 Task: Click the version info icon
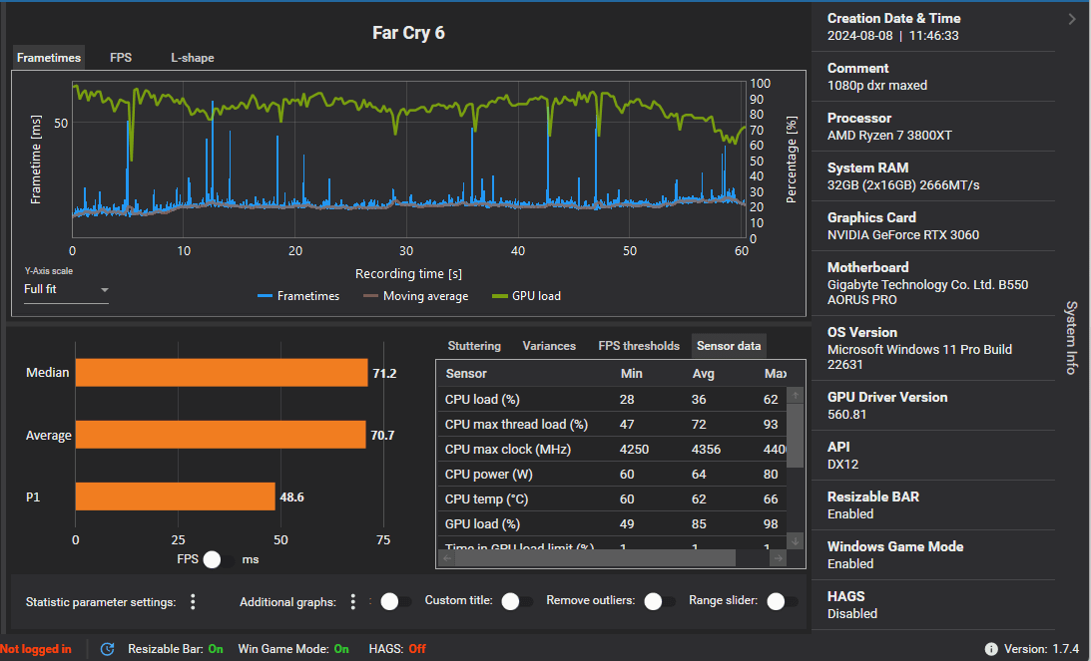[x=991, y=649]
